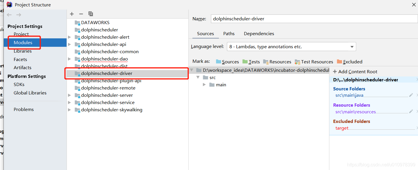Expand the dolphinscheduler-dao module
The width and height of the screenshot is (418, 170).
(69, 59)
